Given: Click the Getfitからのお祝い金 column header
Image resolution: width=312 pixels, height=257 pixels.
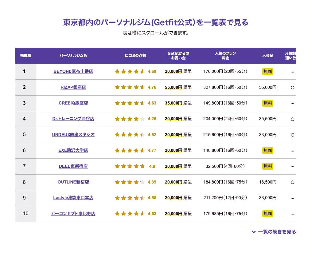Looking at the screenshot, I should 178,56.
